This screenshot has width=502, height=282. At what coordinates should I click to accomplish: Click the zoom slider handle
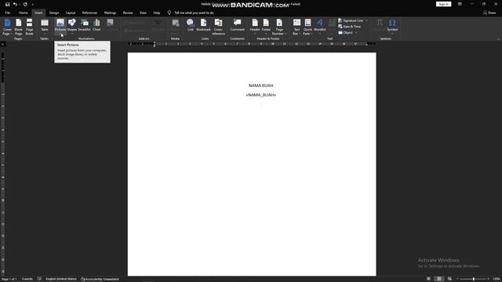click(474, 279)
